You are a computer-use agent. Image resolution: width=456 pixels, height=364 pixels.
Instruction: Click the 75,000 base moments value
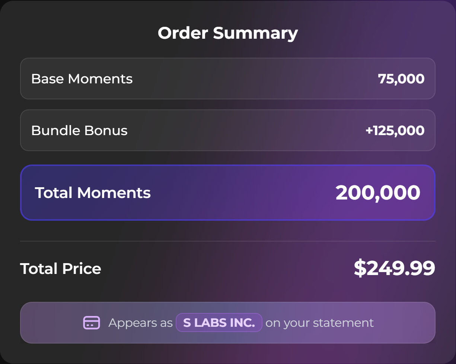tap(401, 79)
